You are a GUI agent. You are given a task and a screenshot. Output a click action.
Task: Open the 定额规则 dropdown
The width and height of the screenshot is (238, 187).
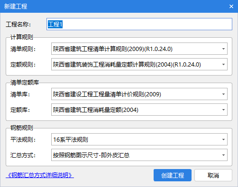[139, 64]
